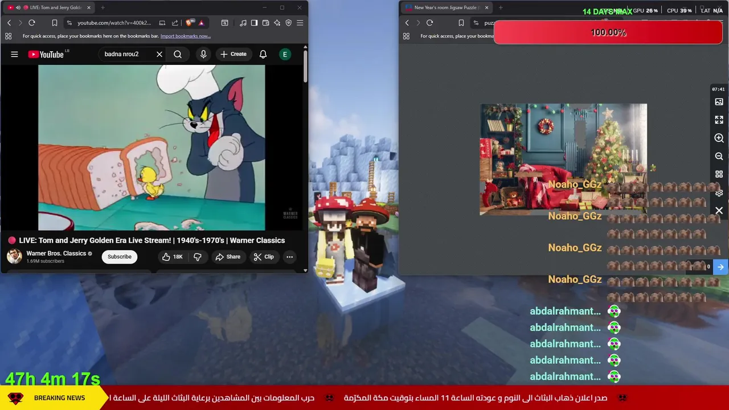Clear the YouTube search text
The image size is (729, 410).
(159, 54)
